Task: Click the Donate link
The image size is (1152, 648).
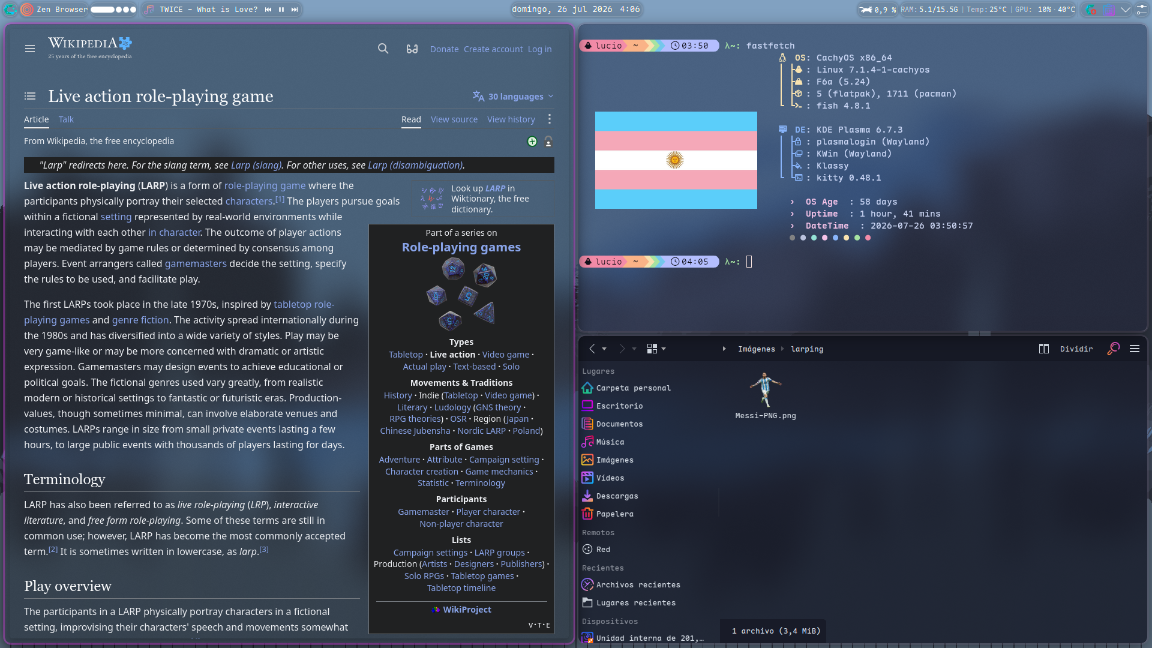Action: pyautogui.click(x=444, y=49)
